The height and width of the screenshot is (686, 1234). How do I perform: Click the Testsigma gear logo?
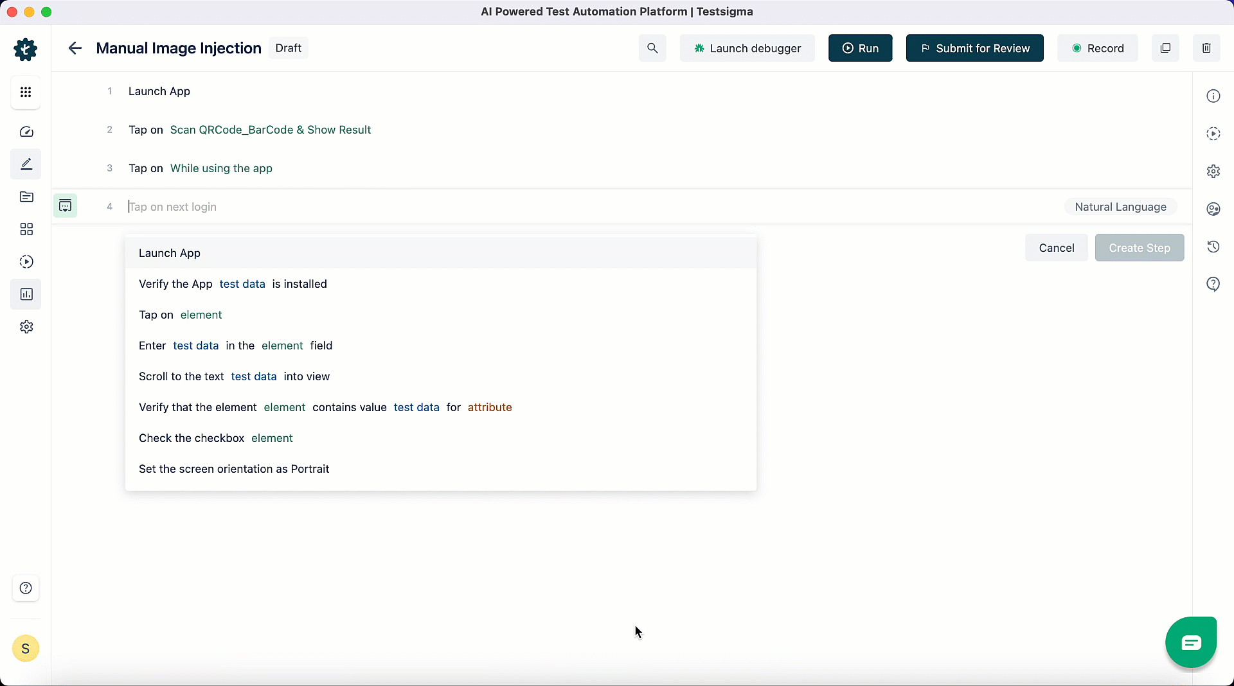(26, 49)
